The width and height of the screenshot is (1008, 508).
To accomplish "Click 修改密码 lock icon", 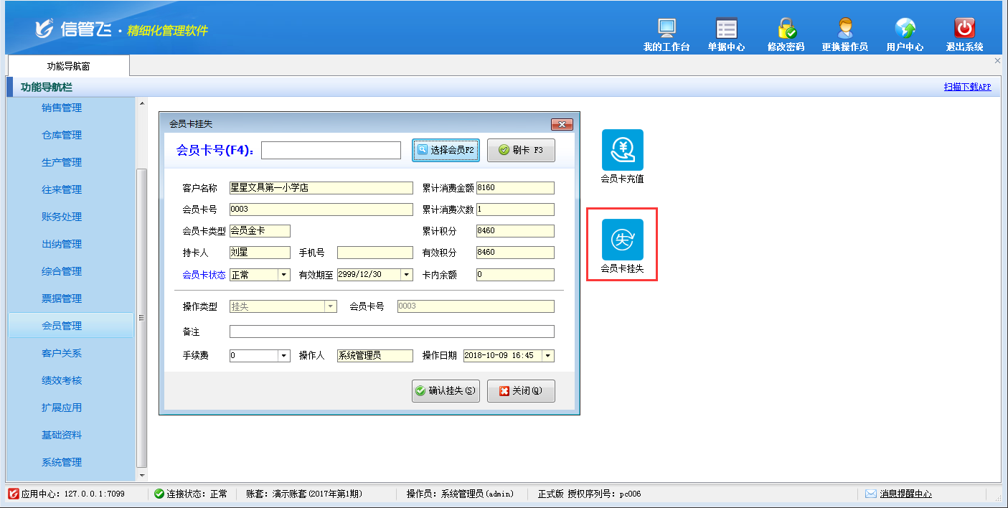I will click(786, 29).
